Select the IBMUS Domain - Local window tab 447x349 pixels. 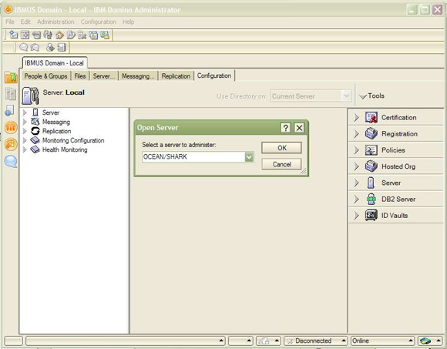[55, 63]
